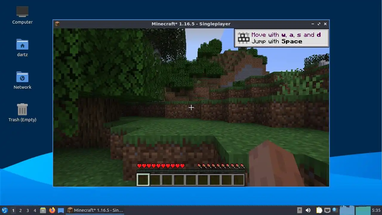Viewport: 382px width, 215px height.
Task: Click the Minecraft crafting table icon in title bar
Action: [57, 24]
